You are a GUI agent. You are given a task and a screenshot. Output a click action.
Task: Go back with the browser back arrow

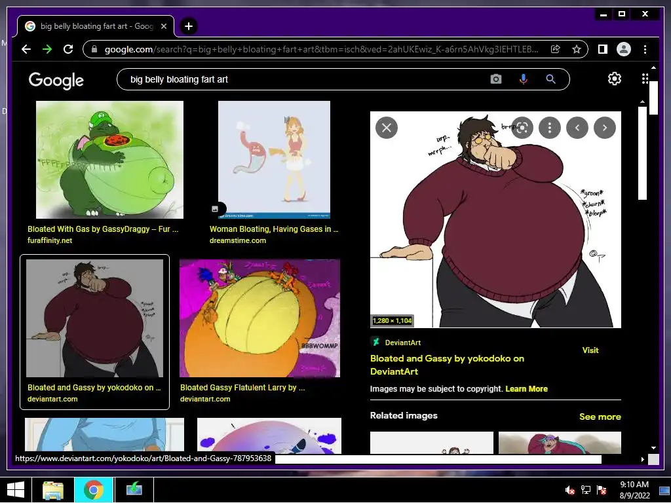click(x=26, y=49)
